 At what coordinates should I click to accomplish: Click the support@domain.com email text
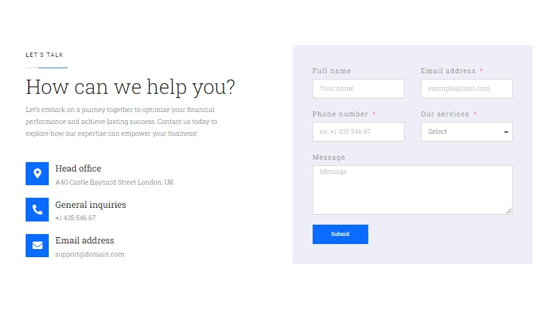pyautogui.click(x=90, y=254)
